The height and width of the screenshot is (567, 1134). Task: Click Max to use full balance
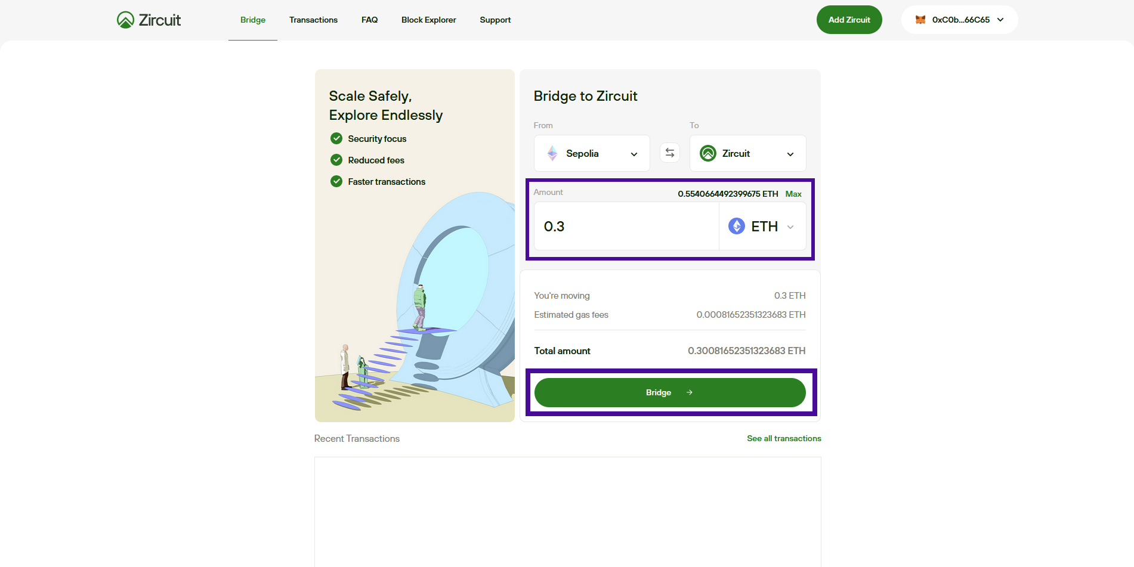(x=793, y=194)
